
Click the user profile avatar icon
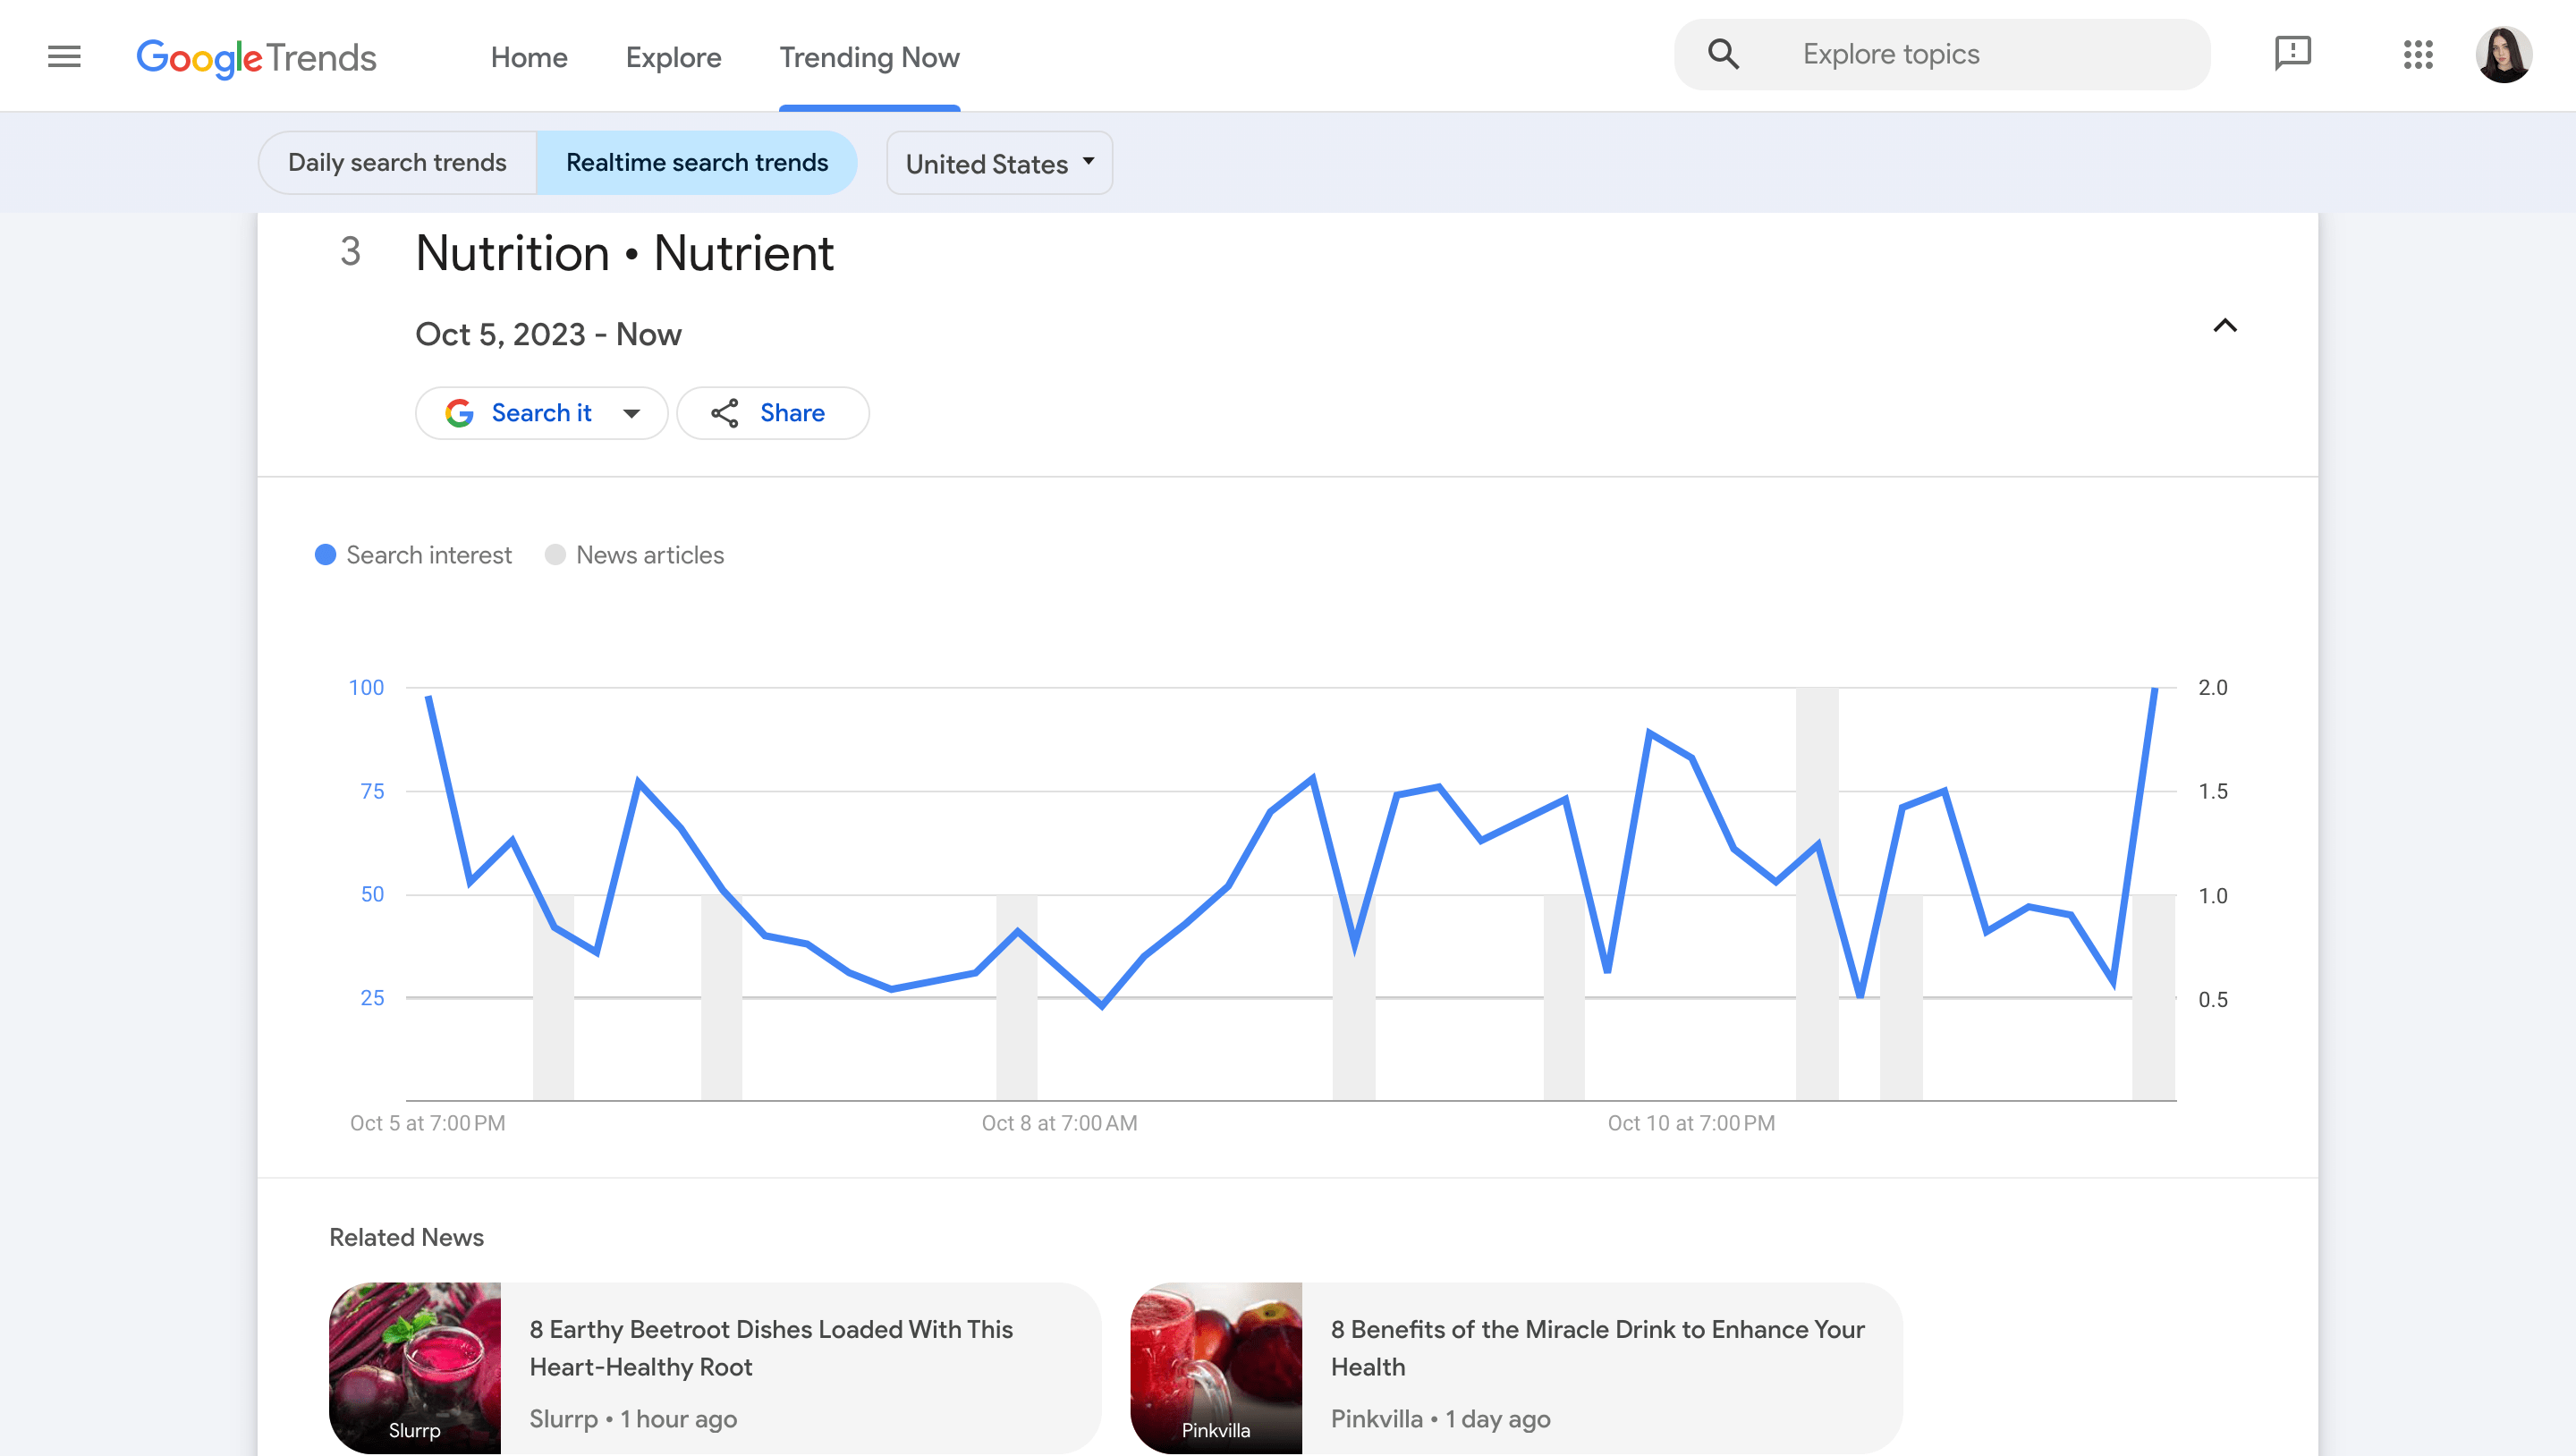(2504, 53)
